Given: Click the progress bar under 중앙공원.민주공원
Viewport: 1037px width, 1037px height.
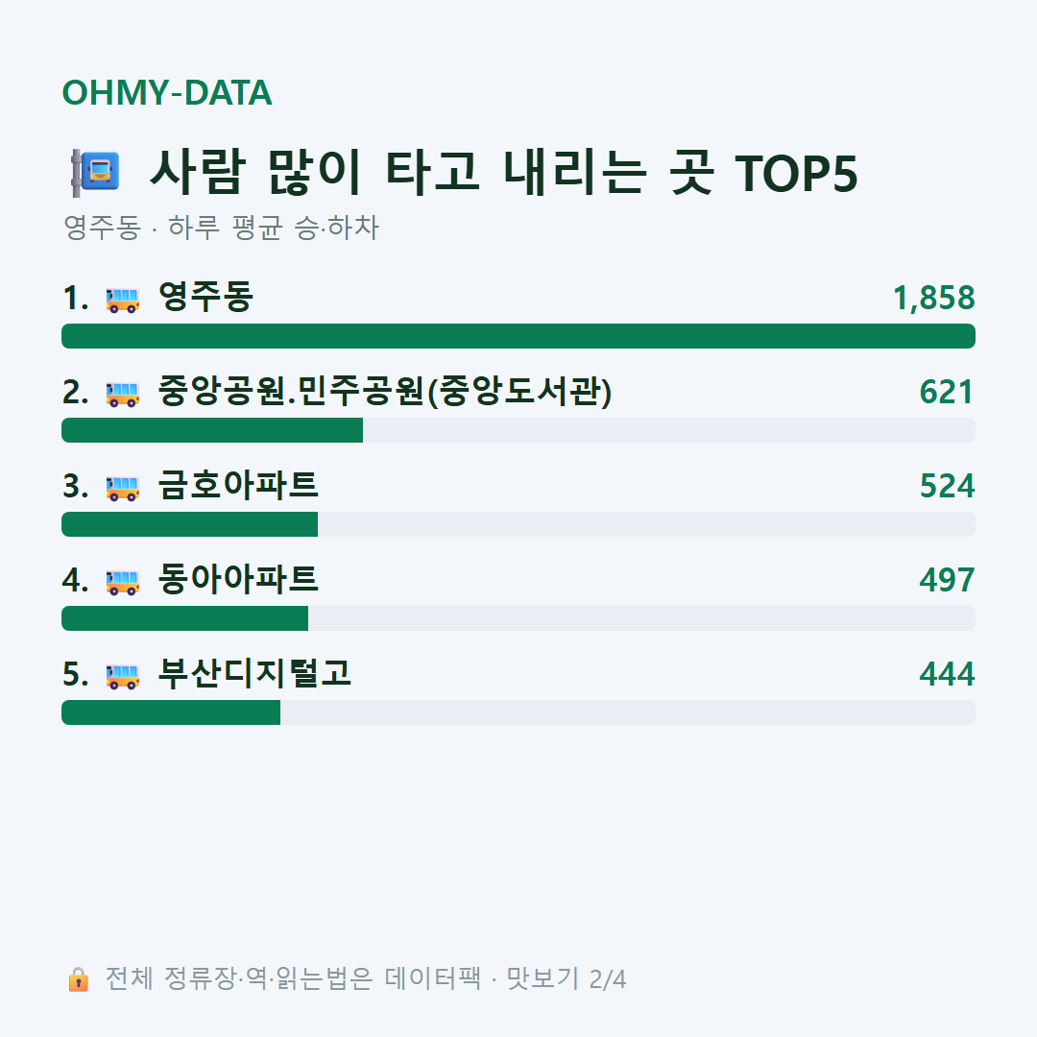Looking at the screenshot, I should pyautogui.click(x=518, y=430).
